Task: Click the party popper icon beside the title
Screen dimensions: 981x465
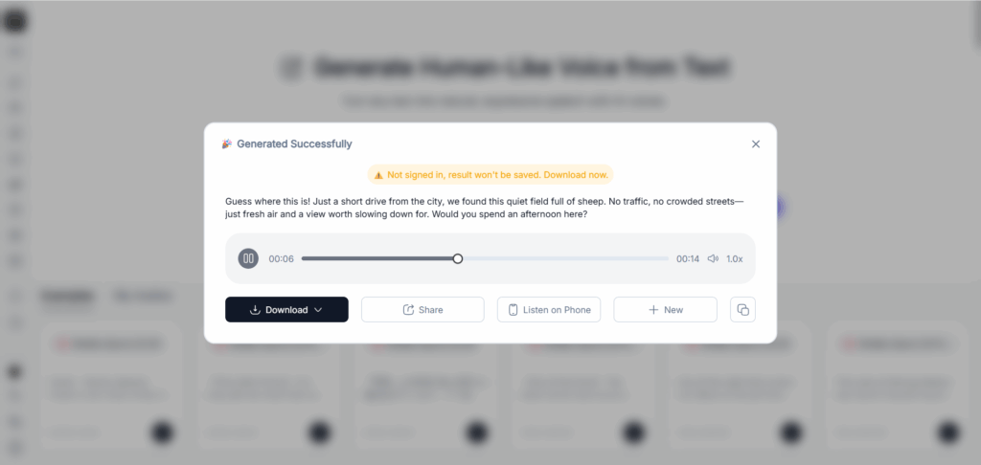Action: click(x=227, y=144)
